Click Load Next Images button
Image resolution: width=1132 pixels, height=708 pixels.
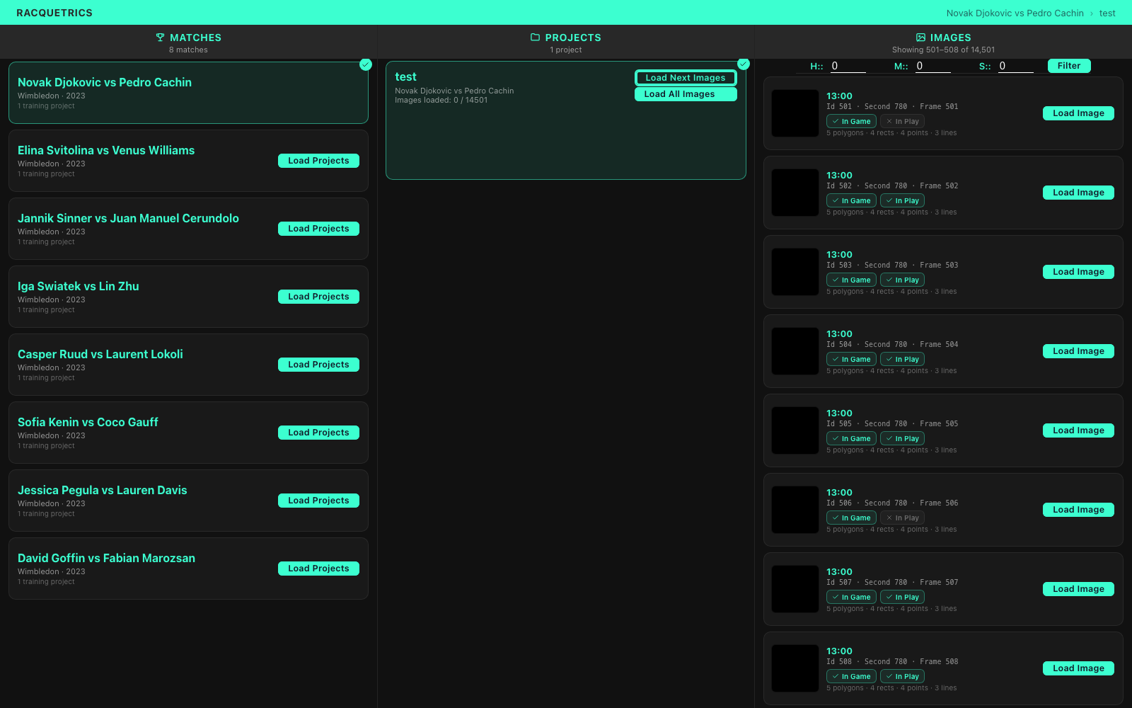click(686, 78)
